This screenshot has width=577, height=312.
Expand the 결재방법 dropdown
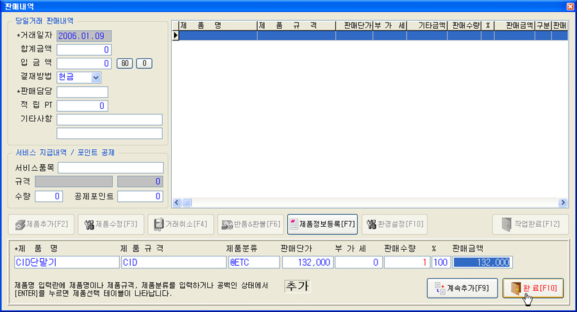point(96,78)
